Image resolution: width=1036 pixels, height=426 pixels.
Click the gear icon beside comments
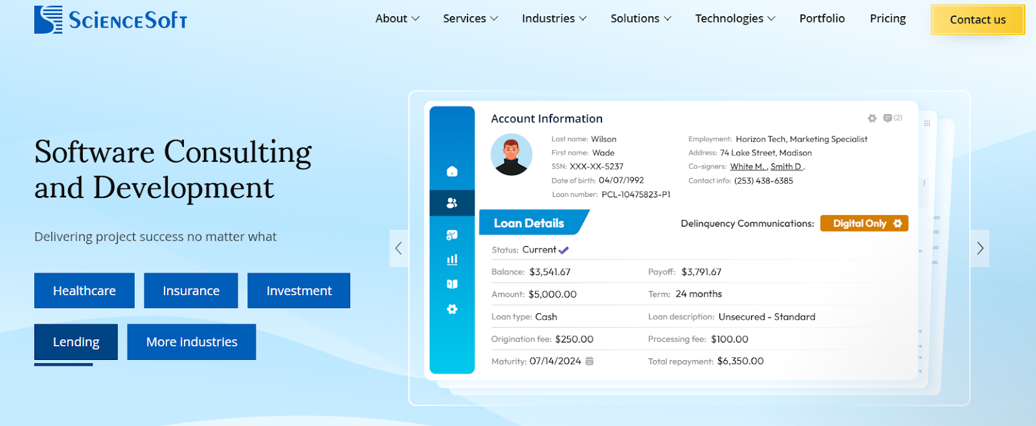tap(872, 118)
